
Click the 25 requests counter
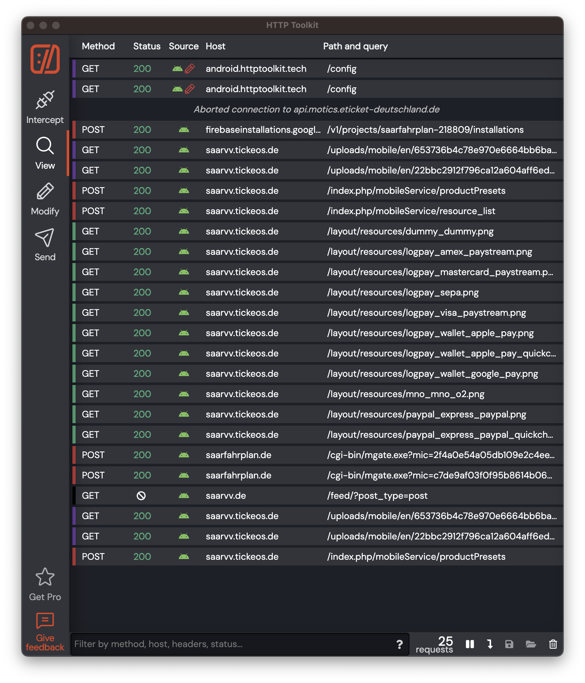click(x=434, y=645)
